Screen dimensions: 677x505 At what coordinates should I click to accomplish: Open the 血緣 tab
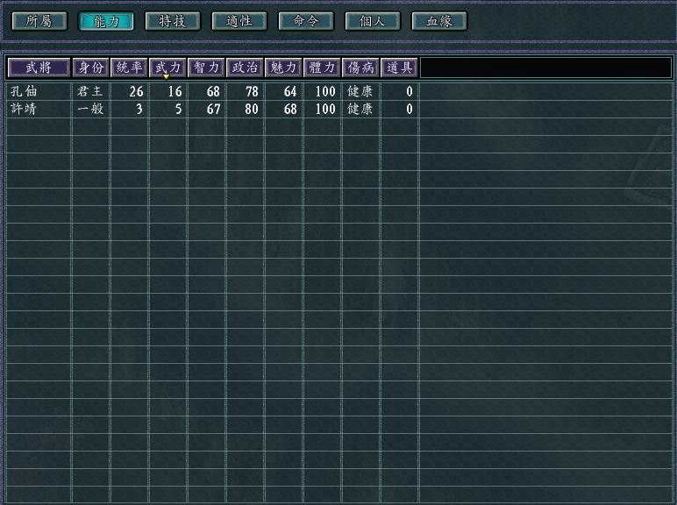click(439, 21)
